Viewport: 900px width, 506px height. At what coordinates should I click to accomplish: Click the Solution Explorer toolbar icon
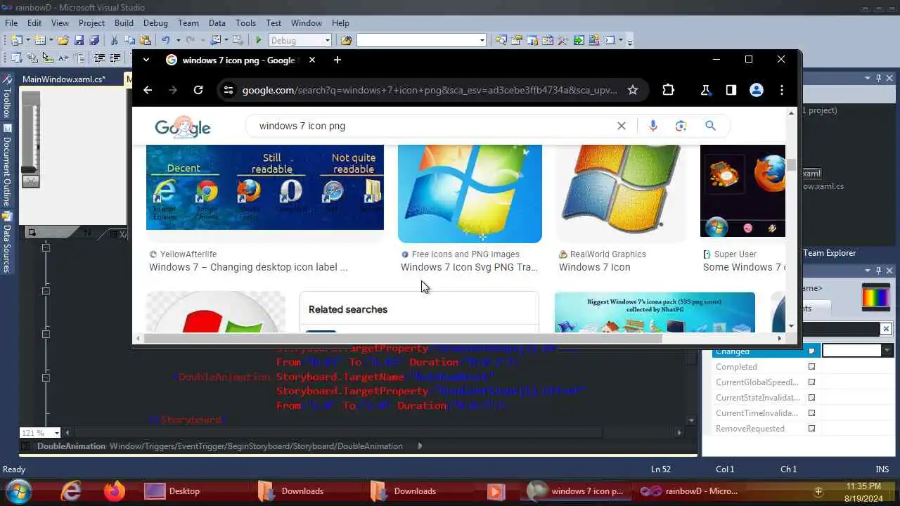click(501, 40)
